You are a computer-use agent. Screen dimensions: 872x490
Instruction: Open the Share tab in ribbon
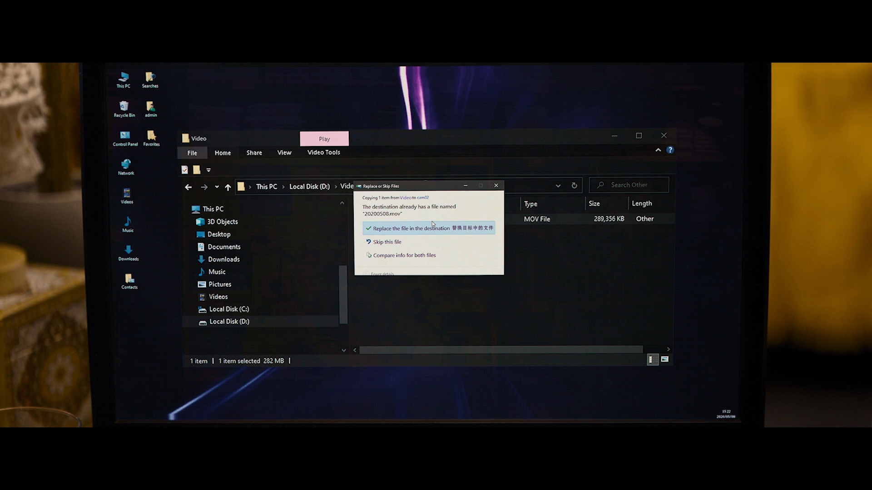pos(254,152)
